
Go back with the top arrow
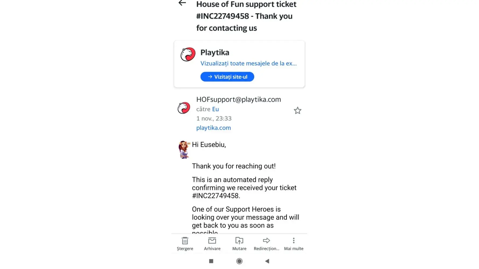pyautogui.click(x=182, y=3)
